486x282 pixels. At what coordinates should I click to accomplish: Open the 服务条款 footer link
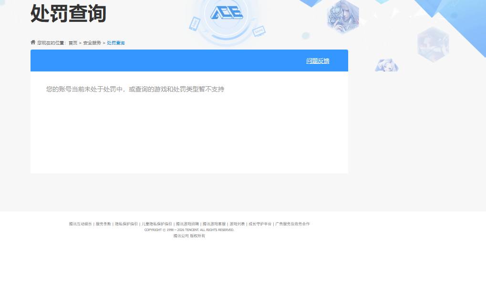point(103,224)
